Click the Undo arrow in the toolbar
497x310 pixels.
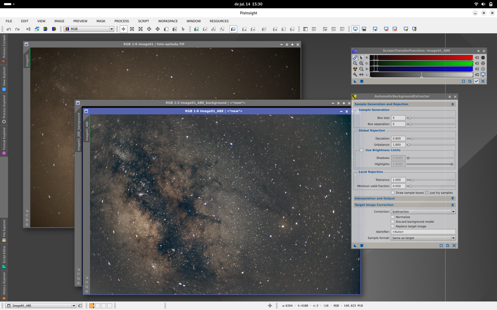(x=9, y=29)
